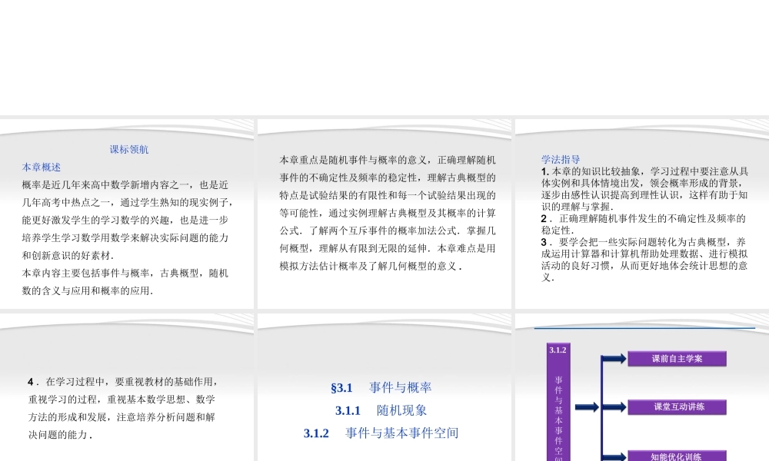Click the 课标领航 heading
This screenshot has height=461, width=769.
[129, 149]
